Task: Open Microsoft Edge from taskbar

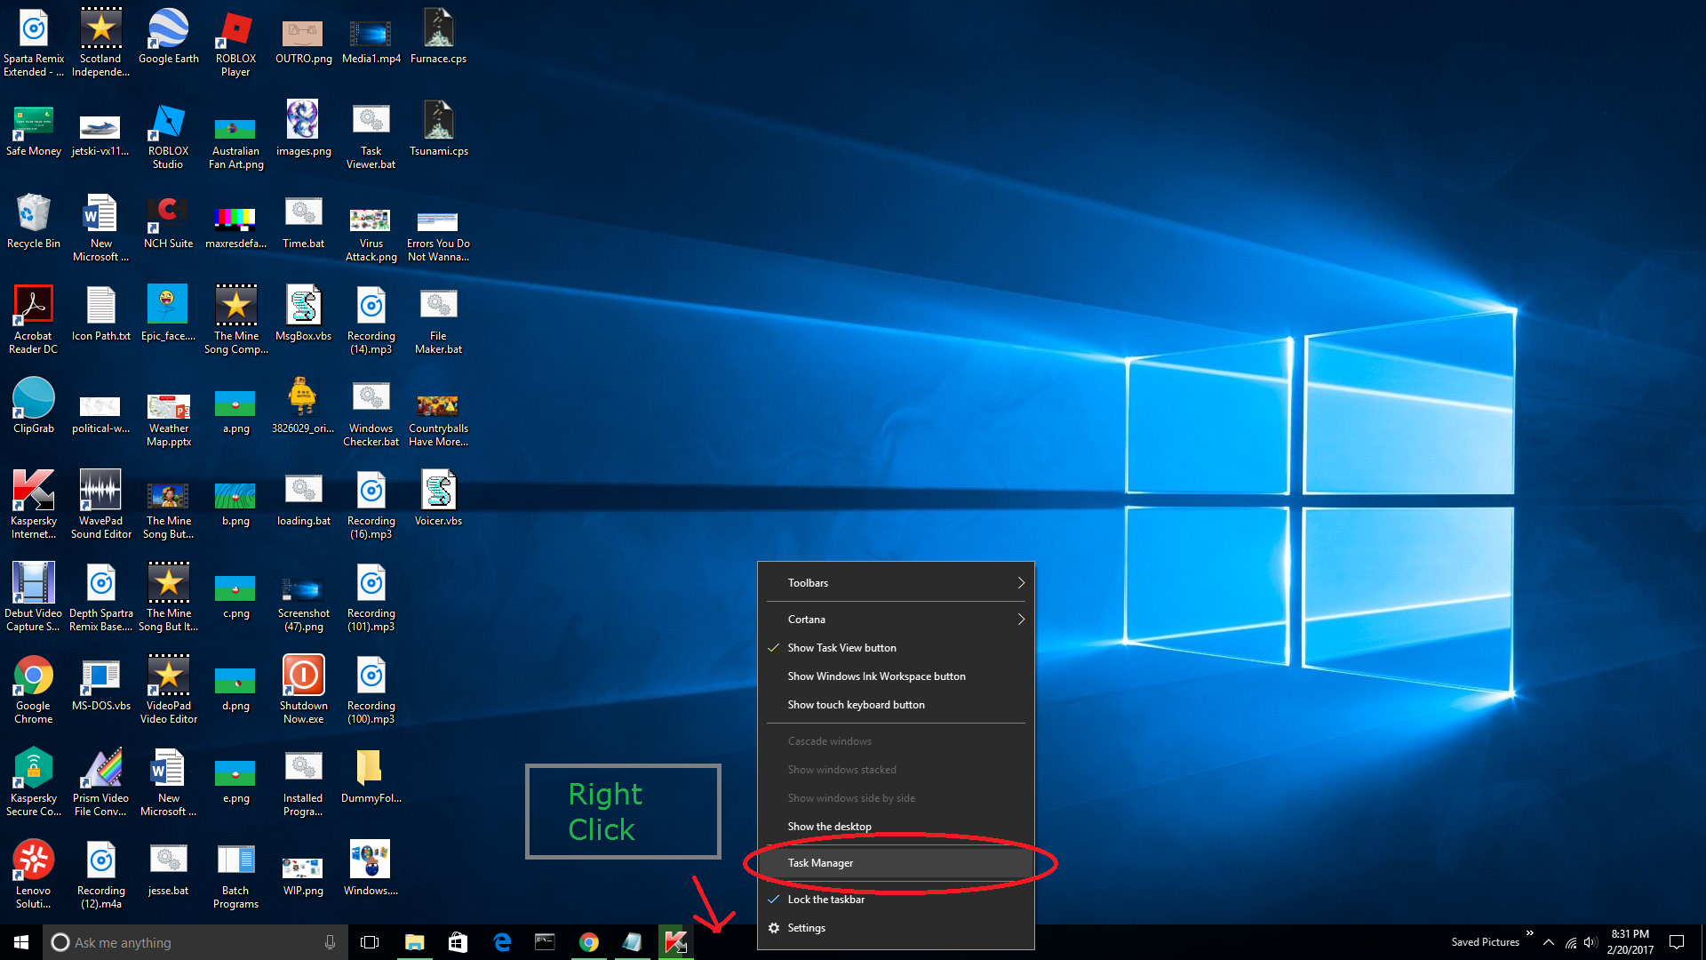Action: pos(502,942)
